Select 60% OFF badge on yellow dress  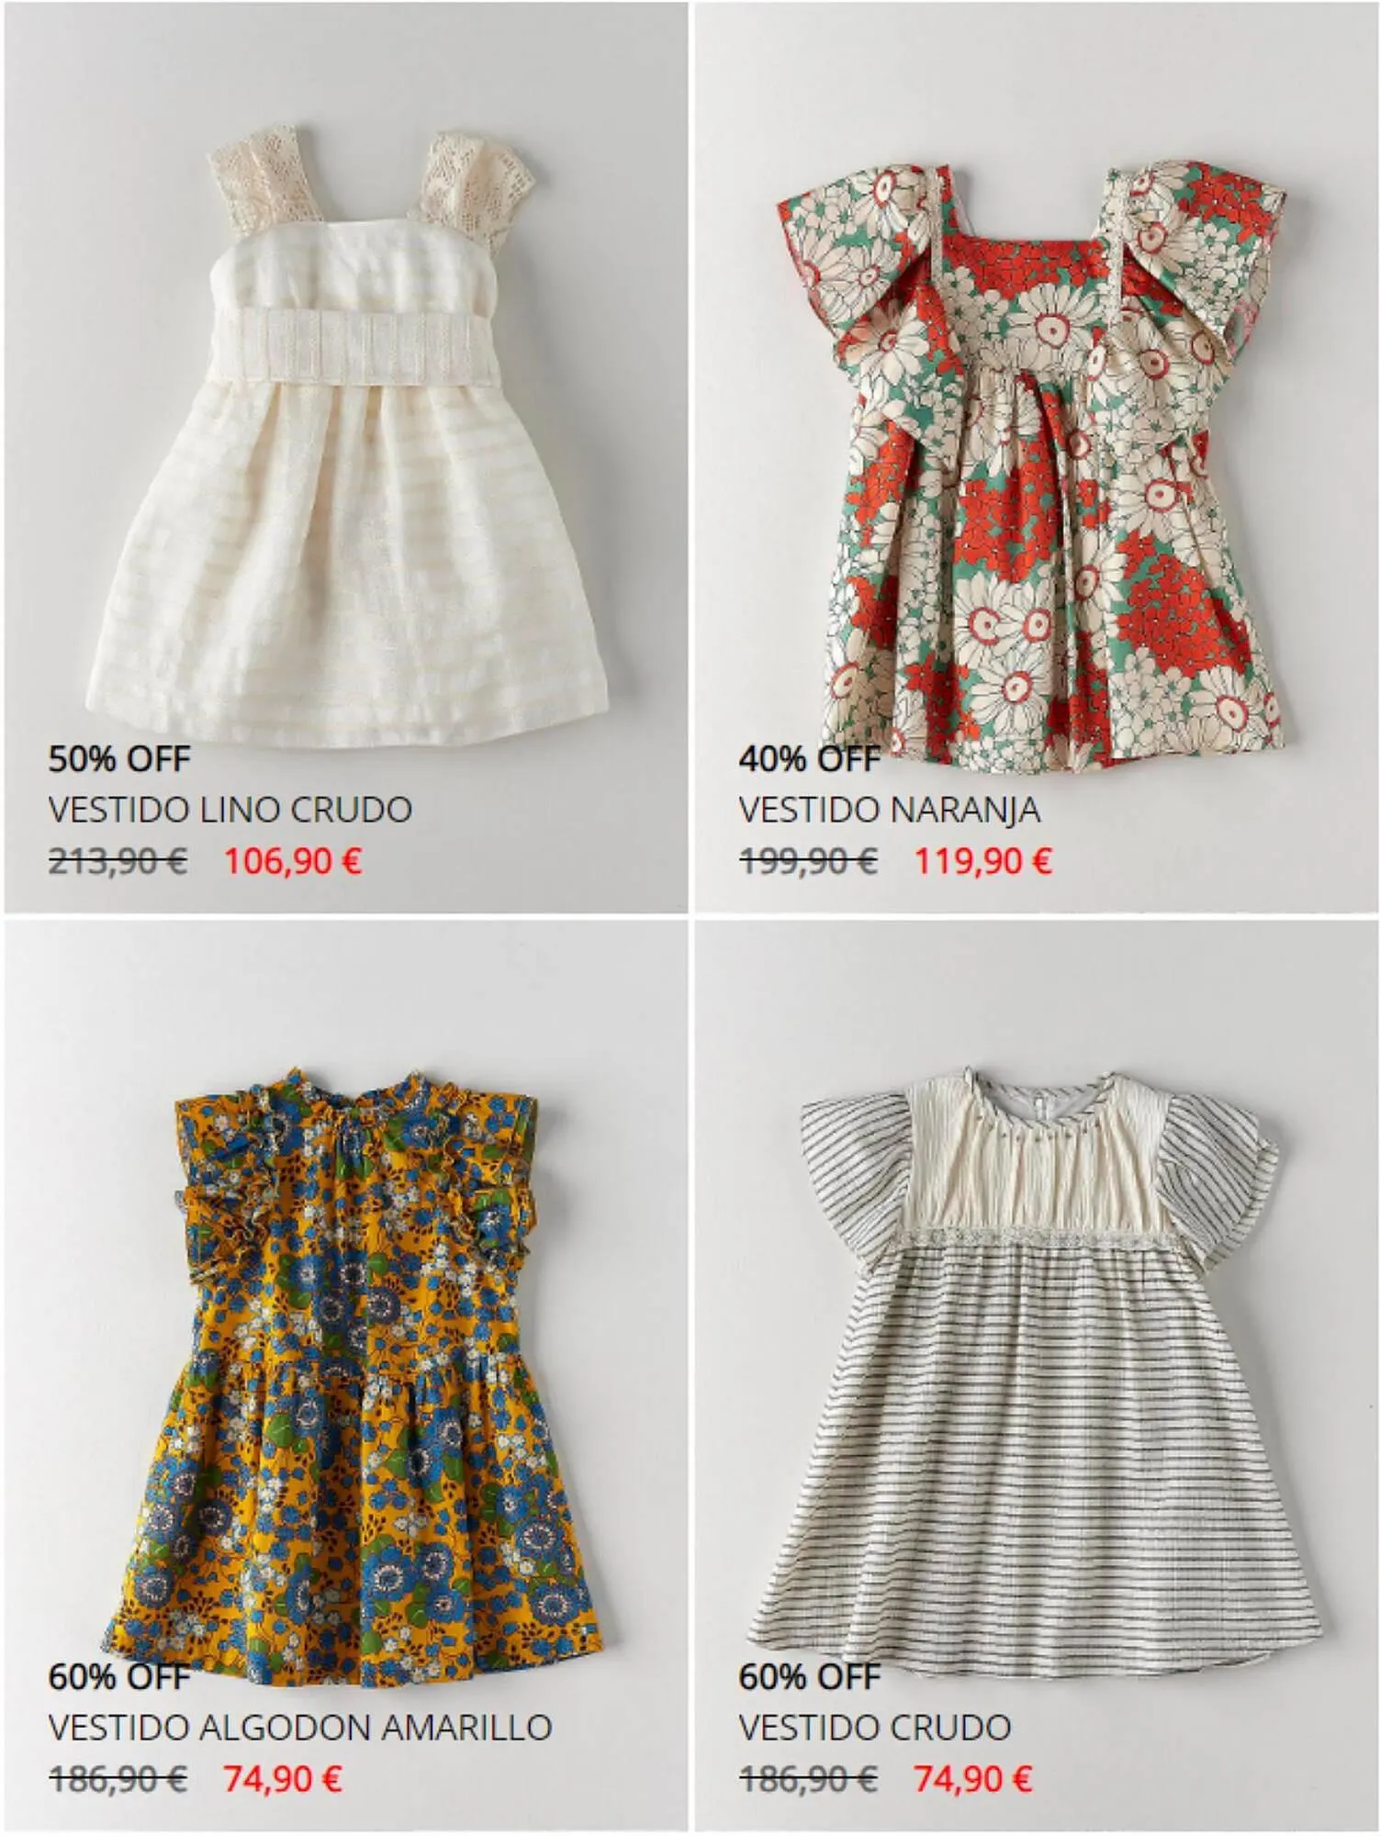pyautogui.click(x=119, y=1677)
